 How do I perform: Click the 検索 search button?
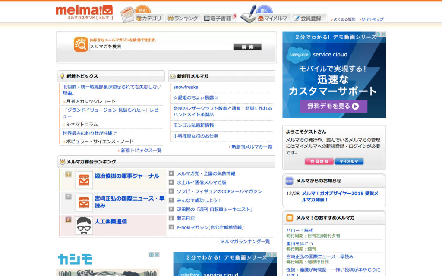click(x=247, y=47)
